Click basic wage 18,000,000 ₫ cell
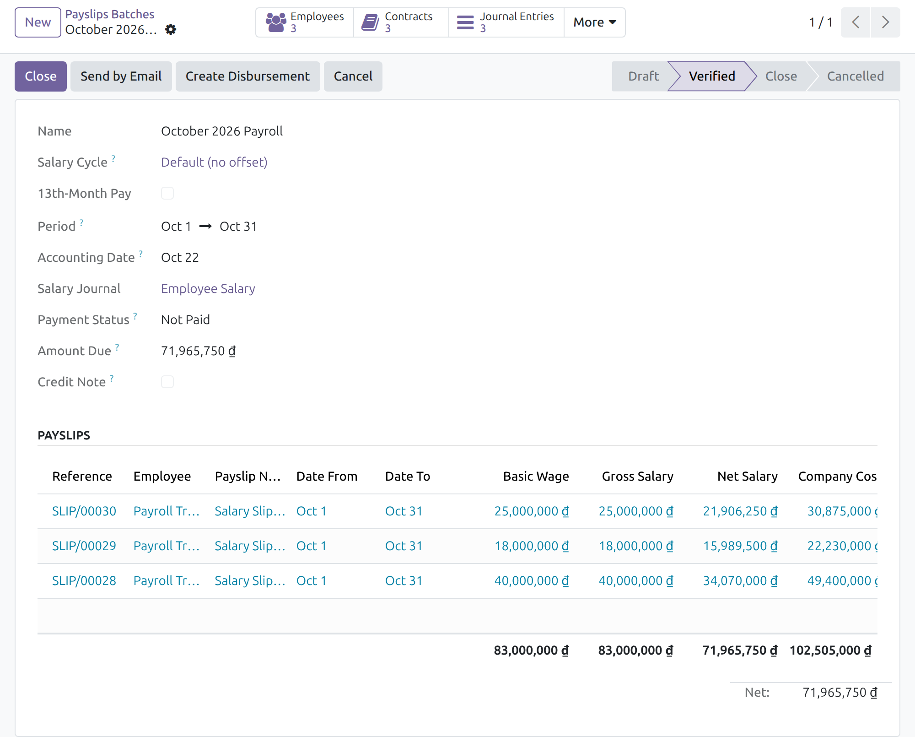The height and width of the screenshot is (737, 915). click(532, 546)
